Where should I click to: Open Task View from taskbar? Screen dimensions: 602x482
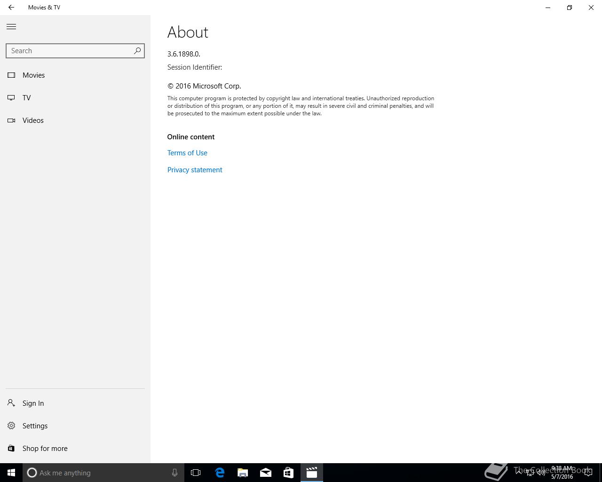tap(196, 473)
